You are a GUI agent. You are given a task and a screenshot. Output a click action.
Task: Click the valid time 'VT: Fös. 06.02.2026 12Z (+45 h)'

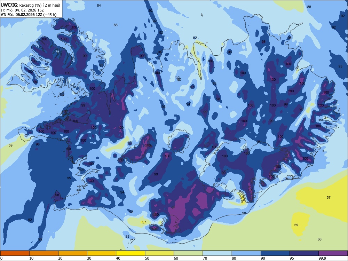tap(29, 15)
